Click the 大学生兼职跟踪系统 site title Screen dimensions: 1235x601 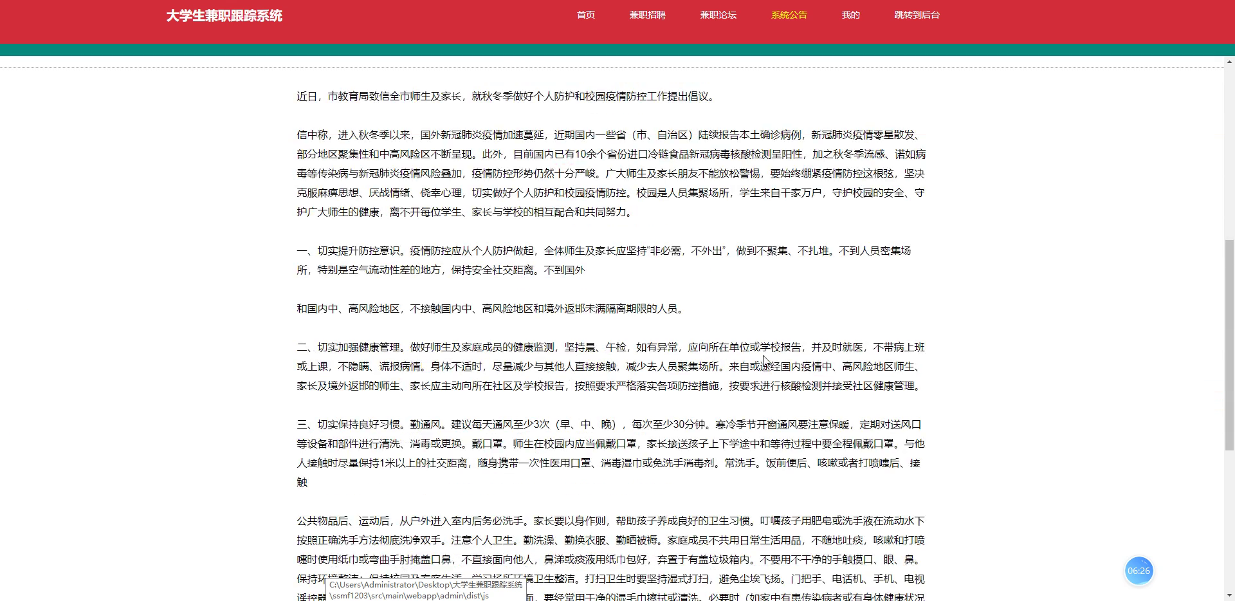point(224,16)
